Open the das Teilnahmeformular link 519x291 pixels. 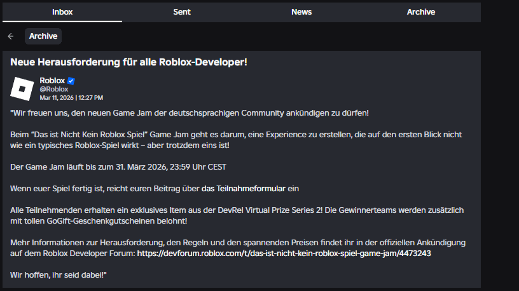pyautogui.click(x=243, y=188)
